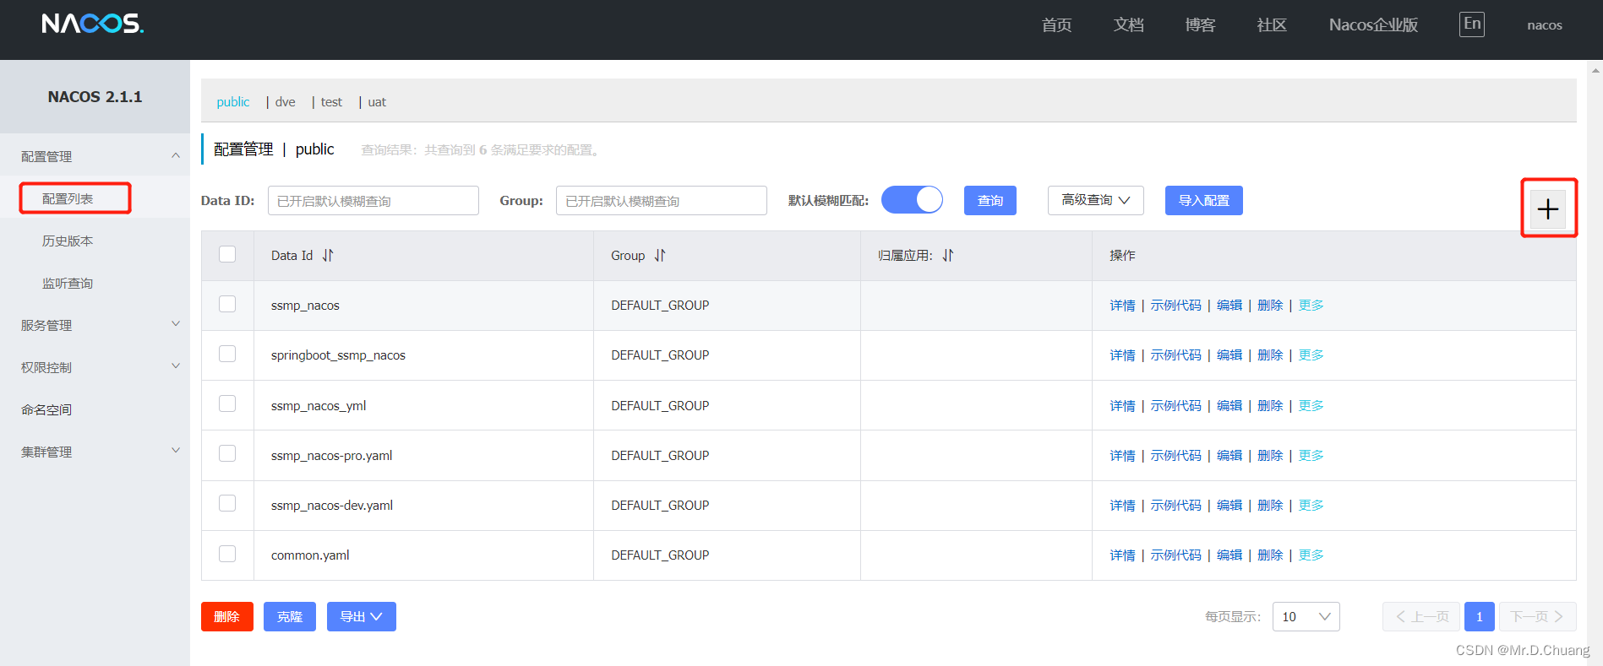Switch to the public namespace tab
The image size is (1603, 666).
tap(233, 102)
